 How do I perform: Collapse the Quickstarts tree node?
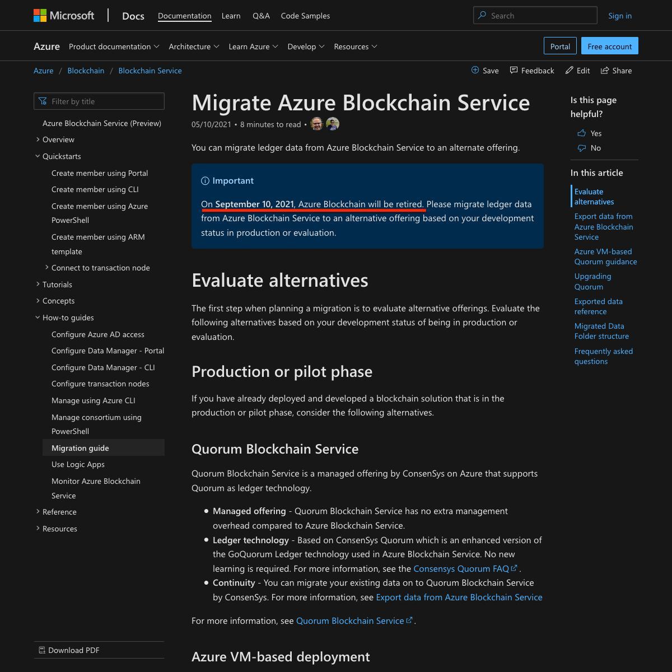point(38,156)
